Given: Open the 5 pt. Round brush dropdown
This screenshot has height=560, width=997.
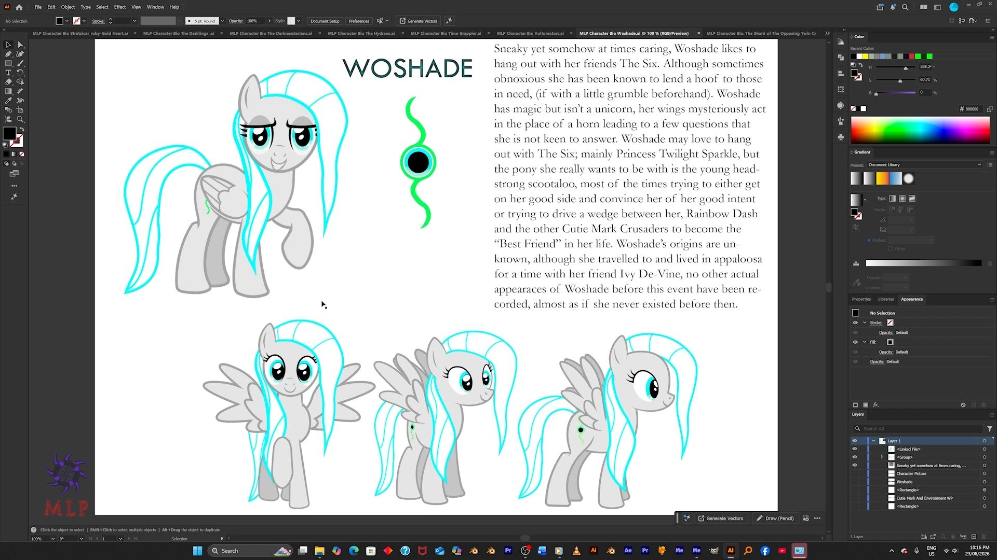Looking at the screenshot, I should [223, 21].
